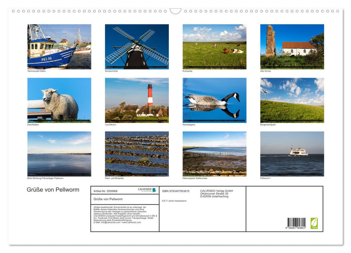
Task: Open the Leuchtturm lighthouse image
Action: pyautogui.click(x=137, y=100)
